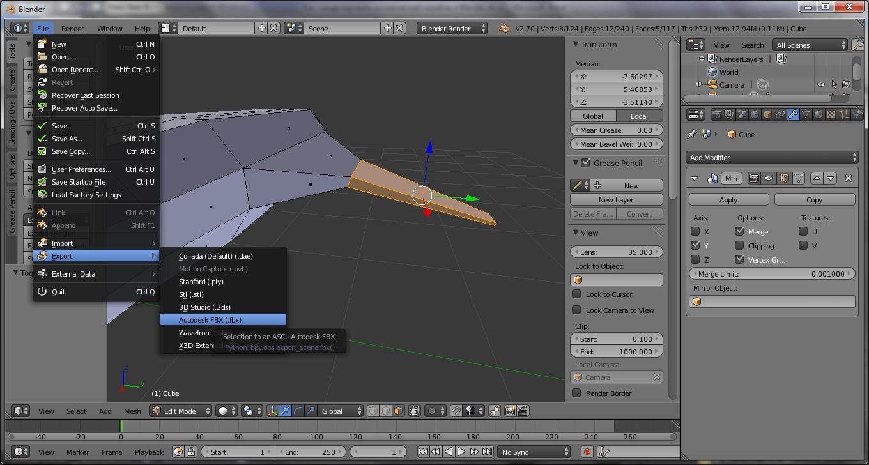The image size is (869, 465).
Task: Open the Import submenu
Action: tap(96, 243)
